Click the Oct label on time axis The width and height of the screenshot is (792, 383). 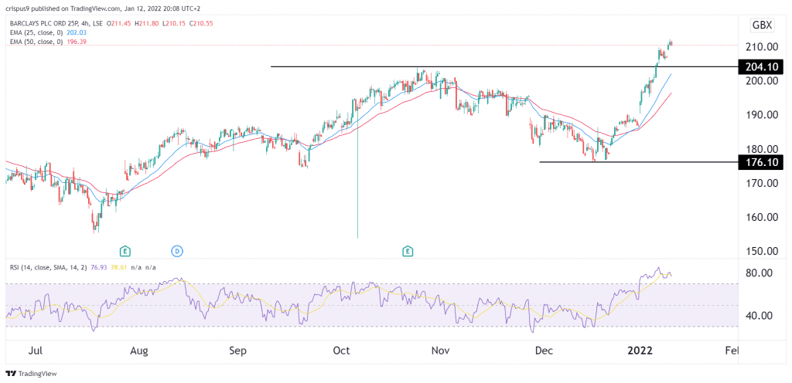click(342, 351)
